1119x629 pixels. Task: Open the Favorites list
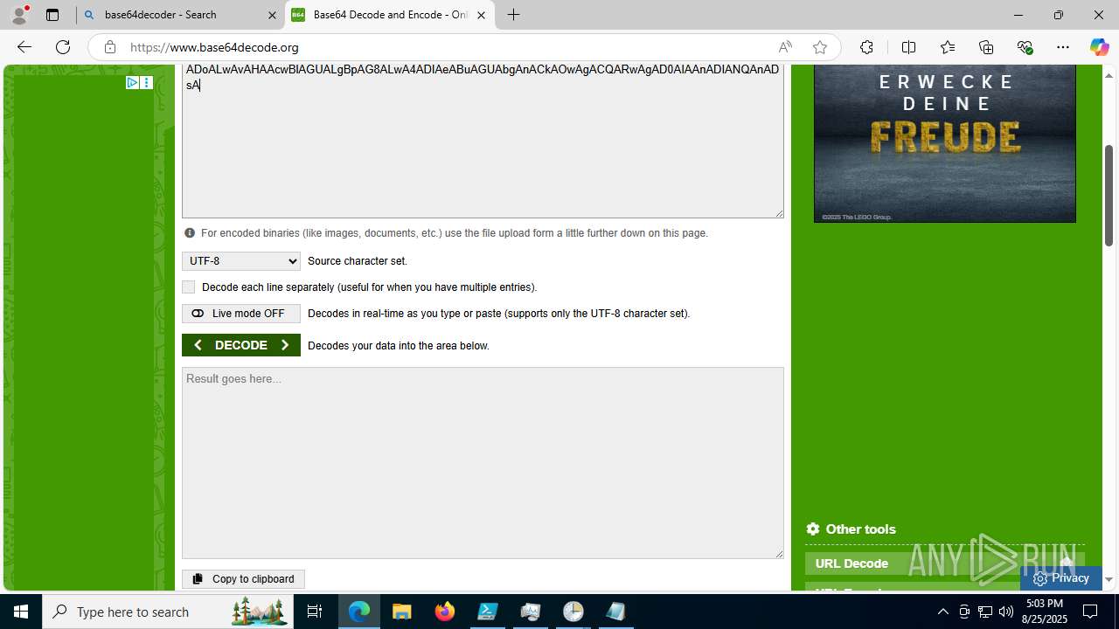pyautogui.click(x=948, y=47)
